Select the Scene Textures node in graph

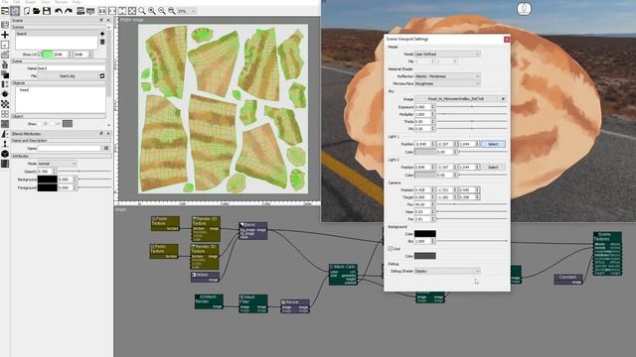point(607,254)
